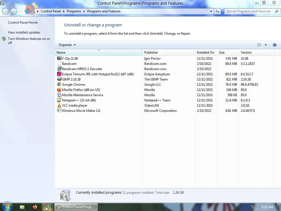This screenshot has height=211, width=281.
Task: Click the Notepad++ Team publisher cell
Action: pos(157,100)
